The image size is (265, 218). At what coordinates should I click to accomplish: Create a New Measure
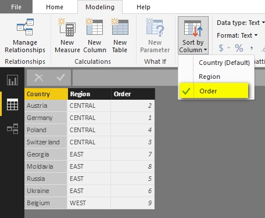(67, 36)
